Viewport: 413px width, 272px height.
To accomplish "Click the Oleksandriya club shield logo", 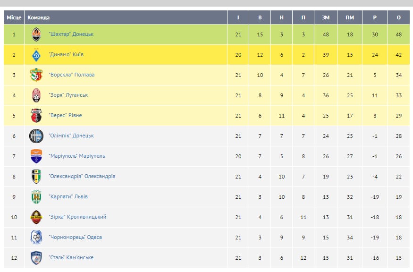I will [x=36, y=177].
